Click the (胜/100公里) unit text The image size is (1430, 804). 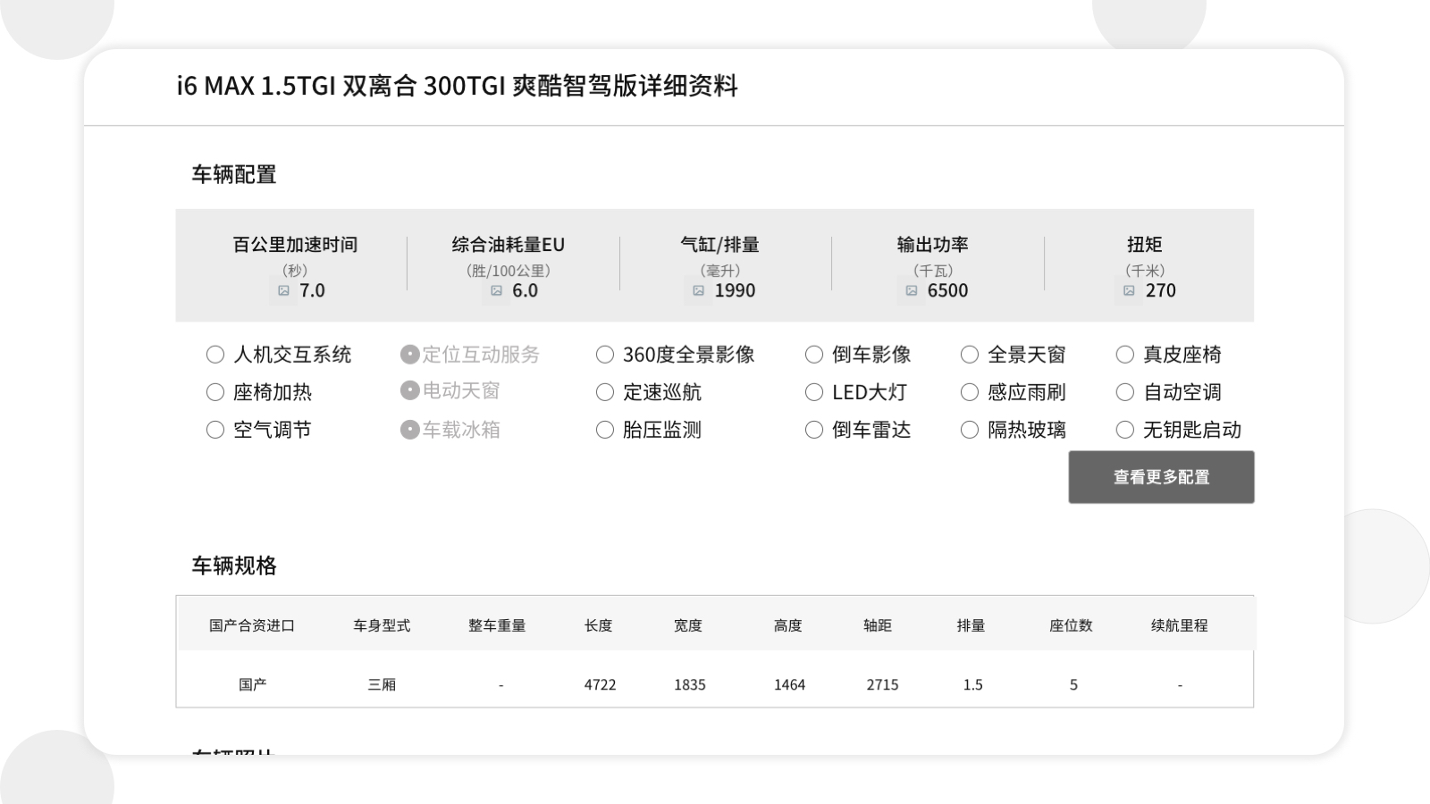tap(508, 270)
